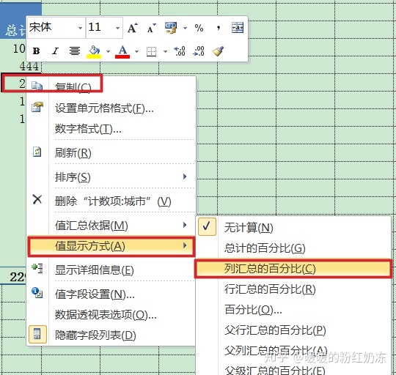Choose 刷新(R) to refresh pivot table
The width and height of the screenshot is (396, 375).
(x=111, y=152)
